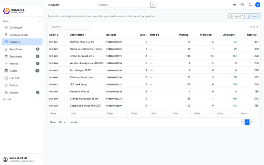Go to Receptions in sidebar
Viewport: 264px width, 165px height.
(22, 49)
